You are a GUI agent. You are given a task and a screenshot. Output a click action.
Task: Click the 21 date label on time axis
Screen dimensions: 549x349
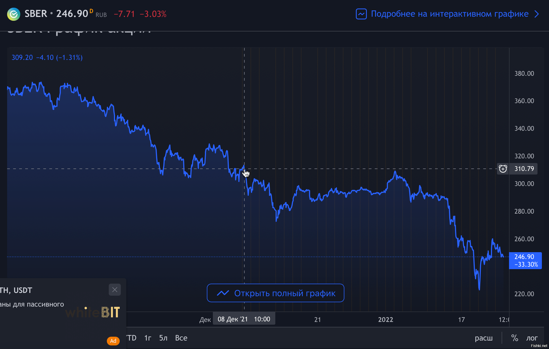tap(318, 319)
